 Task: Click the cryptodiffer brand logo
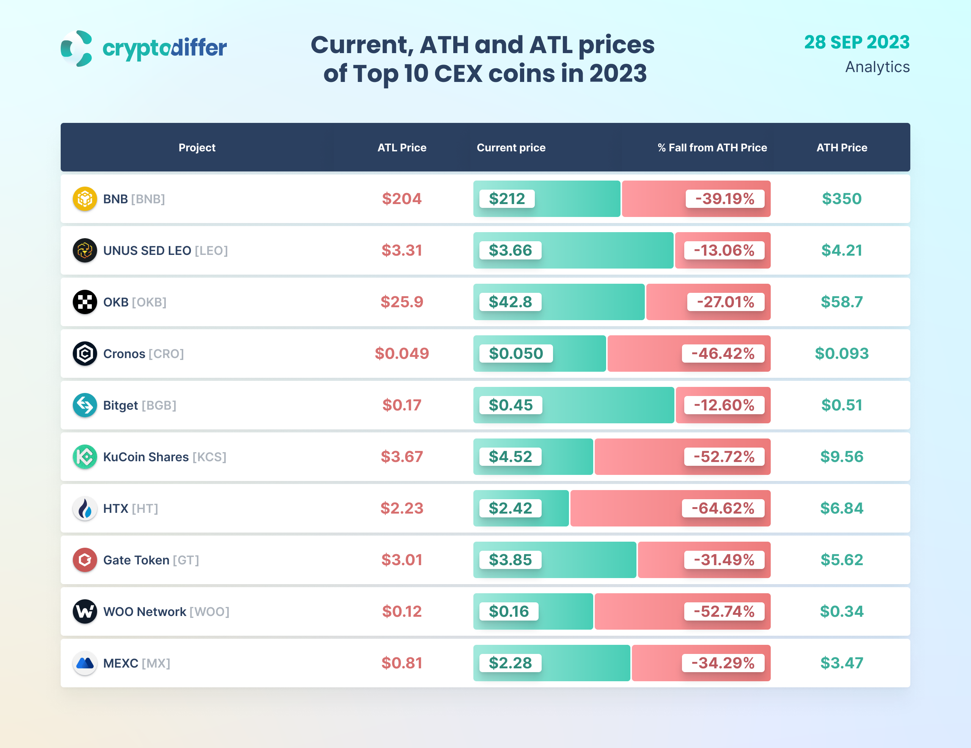[143, 48]
